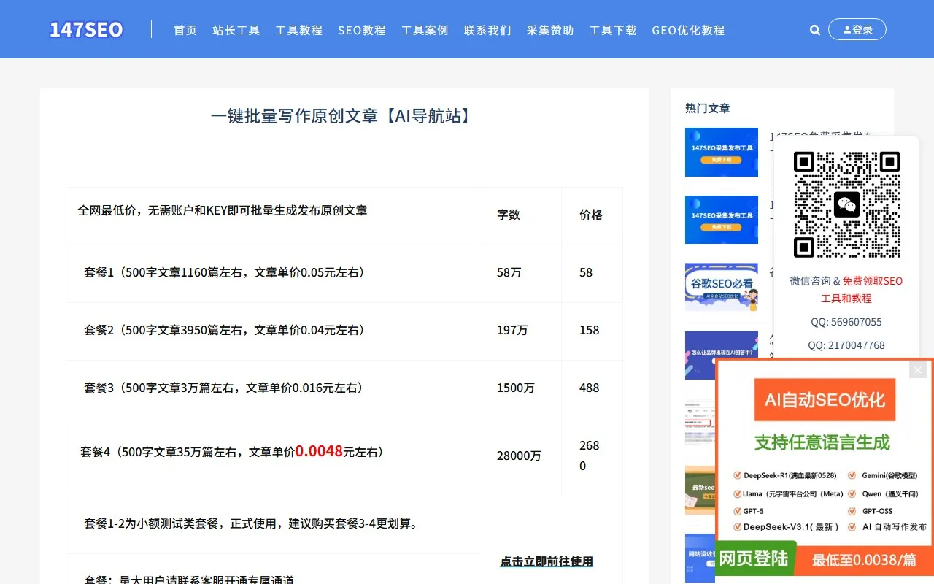Click the user icon on the 登录 button
Viewport: 934px width, 584px height.
point(846,29)
